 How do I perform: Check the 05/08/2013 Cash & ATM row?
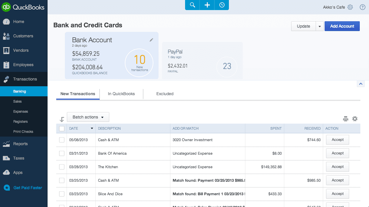[62, 140]
